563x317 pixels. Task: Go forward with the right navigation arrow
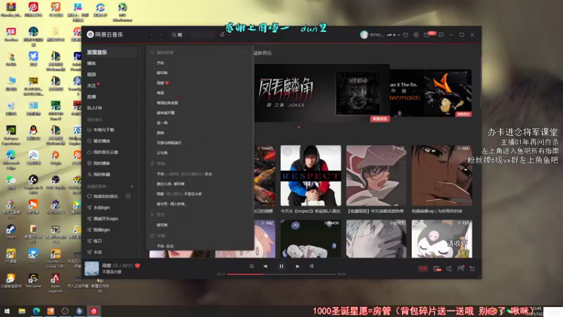point(161,35)
